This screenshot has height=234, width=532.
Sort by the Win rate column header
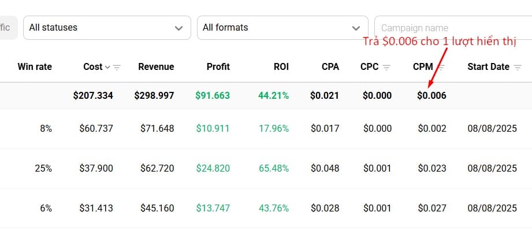35,67
